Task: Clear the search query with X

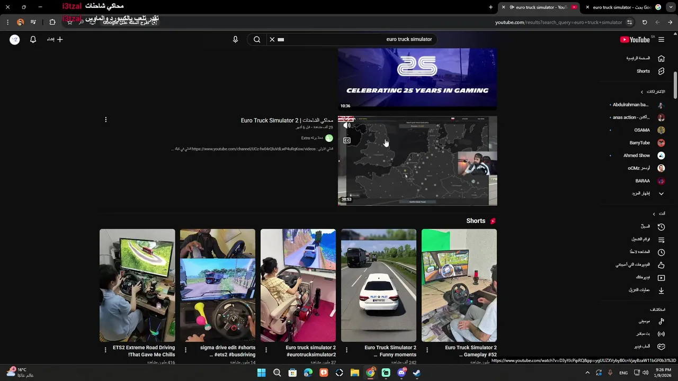Action: point(272,39)
